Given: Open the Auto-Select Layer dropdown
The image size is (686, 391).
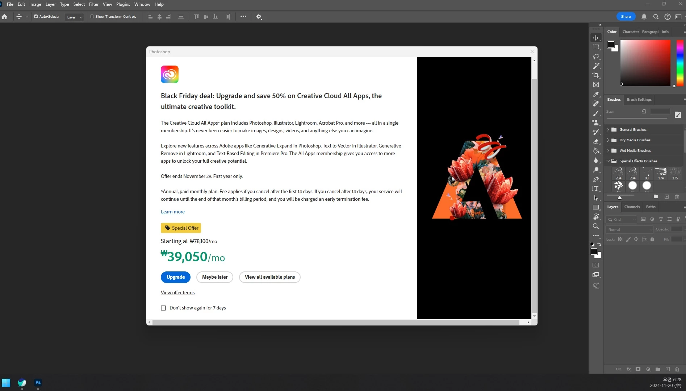Looking at the screenshot, I should [x=74, y=17].
